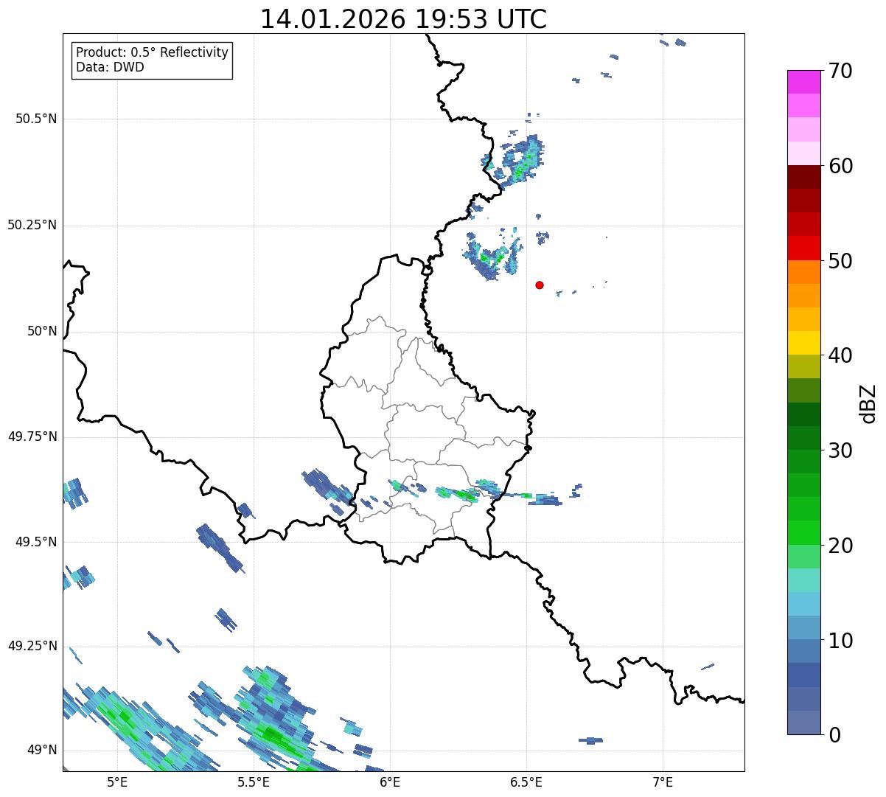Click the 6°E longitude label
This screenshot has width=886, height=797.
390,782
